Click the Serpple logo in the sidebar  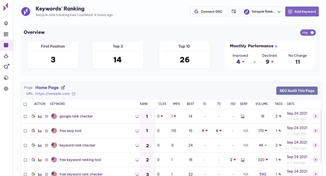coord(6,7)
